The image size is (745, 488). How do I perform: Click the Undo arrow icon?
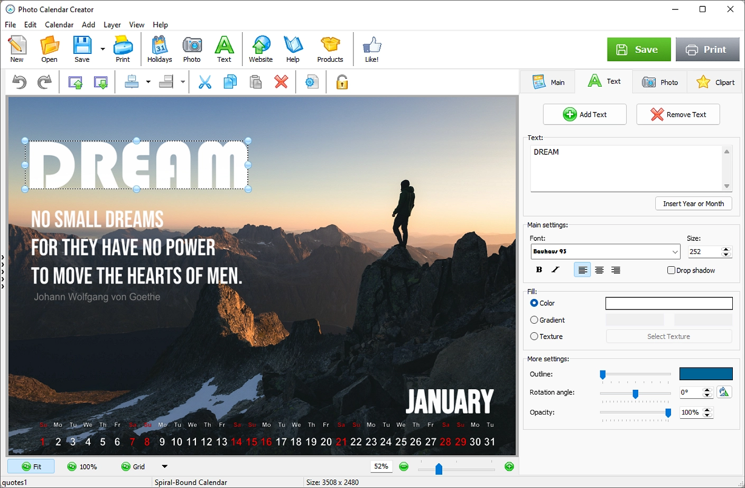(20, 82)
